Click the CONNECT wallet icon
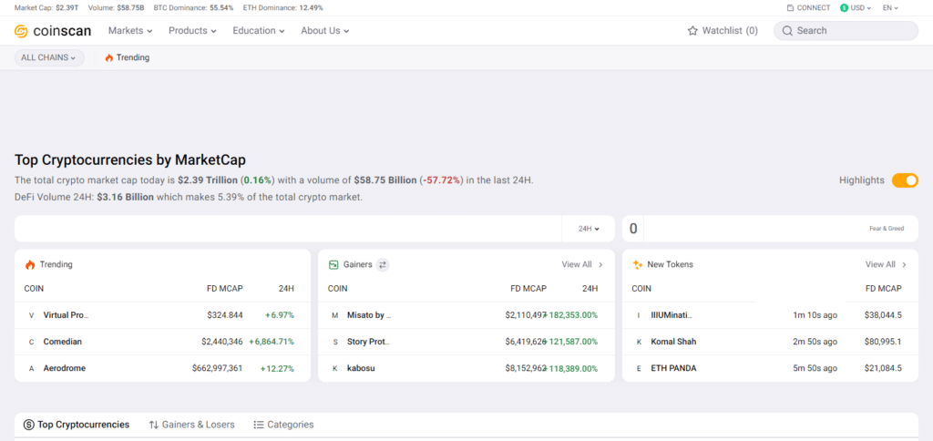This screenshot has height=441, width=933. tap(790, 7)
